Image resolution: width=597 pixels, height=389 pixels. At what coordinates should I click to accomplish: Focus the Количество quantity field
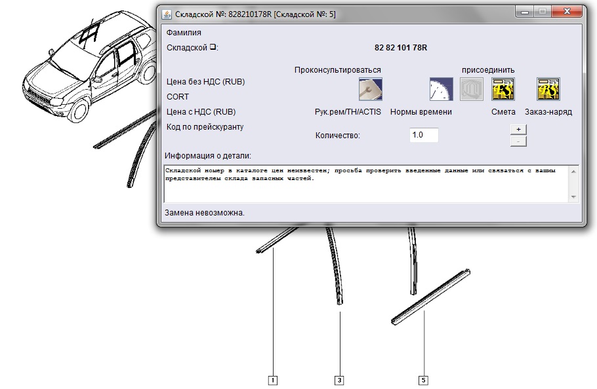pyautogui.click(x=423, y=135)
